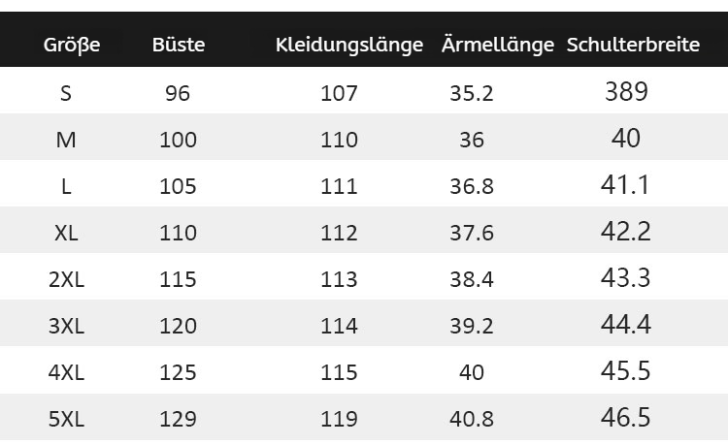Click the Größe column header
728x445 pixels.
[71, 45]
